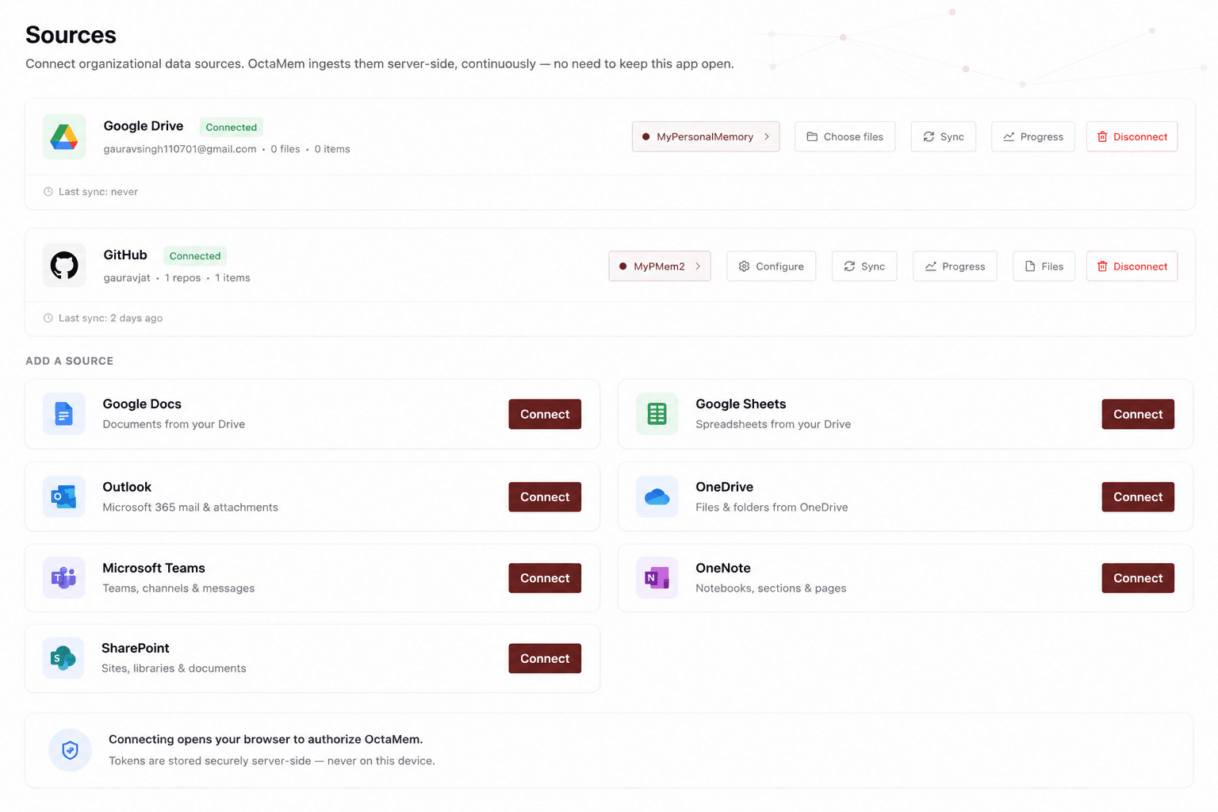View Progress for GitHub

(x=956, y=266)
